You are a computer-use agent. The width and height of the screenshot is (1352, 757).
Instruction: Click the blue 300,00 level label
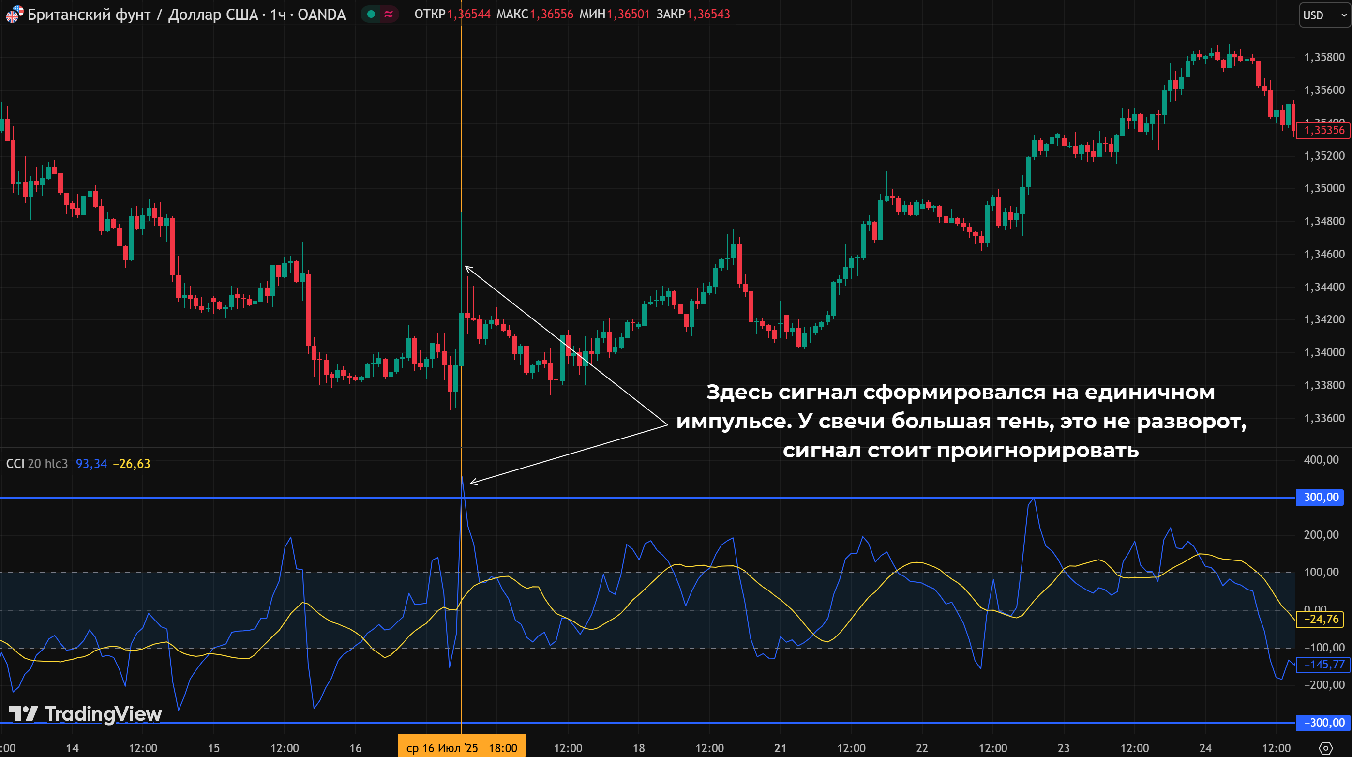[x=1321, y=497]
